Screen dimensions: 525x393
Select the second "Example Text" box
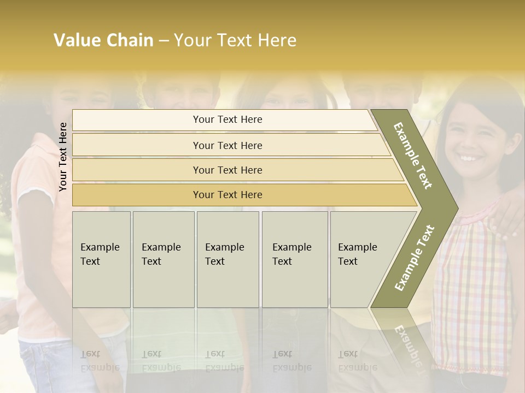[x=163, y=259]
